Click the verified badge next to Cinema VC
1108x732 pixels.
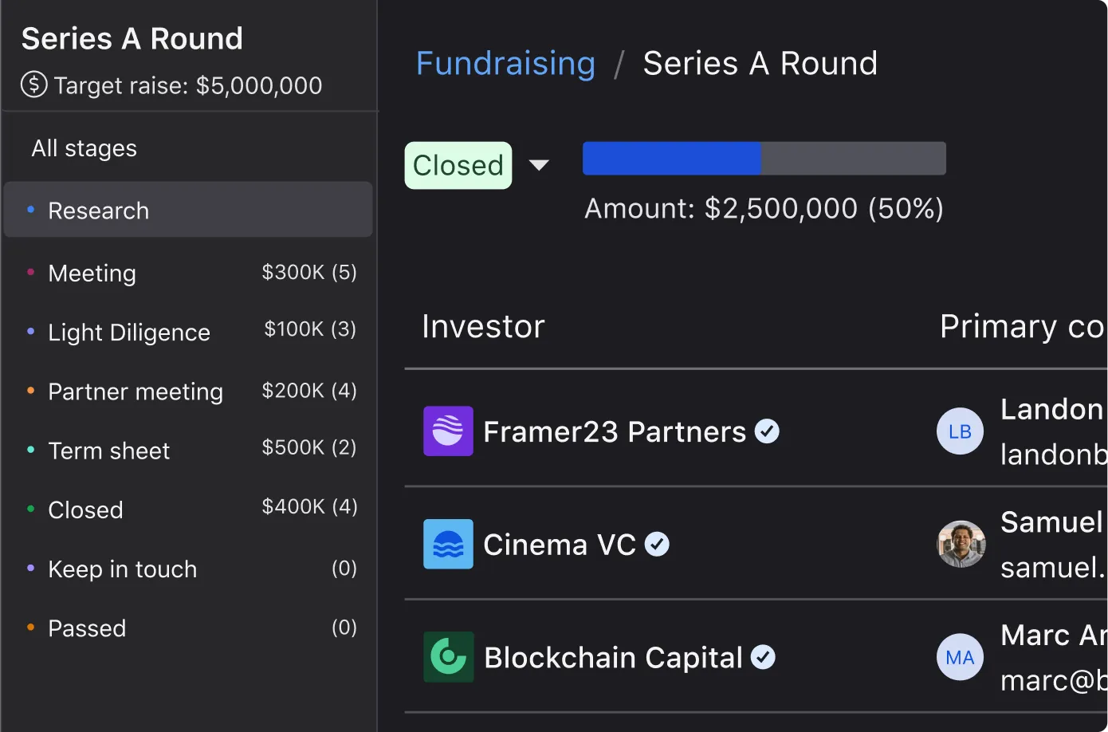coord(657,545)
